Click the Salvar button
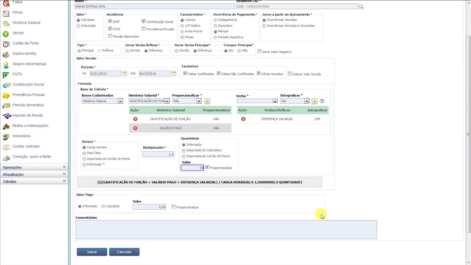 point(92,252)
